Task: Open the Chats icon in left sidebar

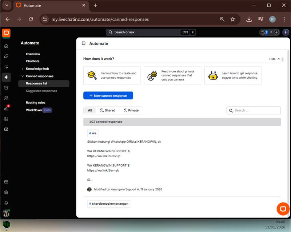Action: tap(6, 56)
